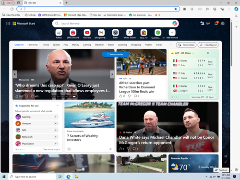Open the Roblox shortcut tile
This screenshot has height=180, width=240.
point(59,33)
